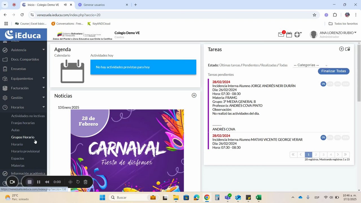Show Todas tasks filter
The height and width of the screenshot is (203, 361).
click(x=283, y=65)
